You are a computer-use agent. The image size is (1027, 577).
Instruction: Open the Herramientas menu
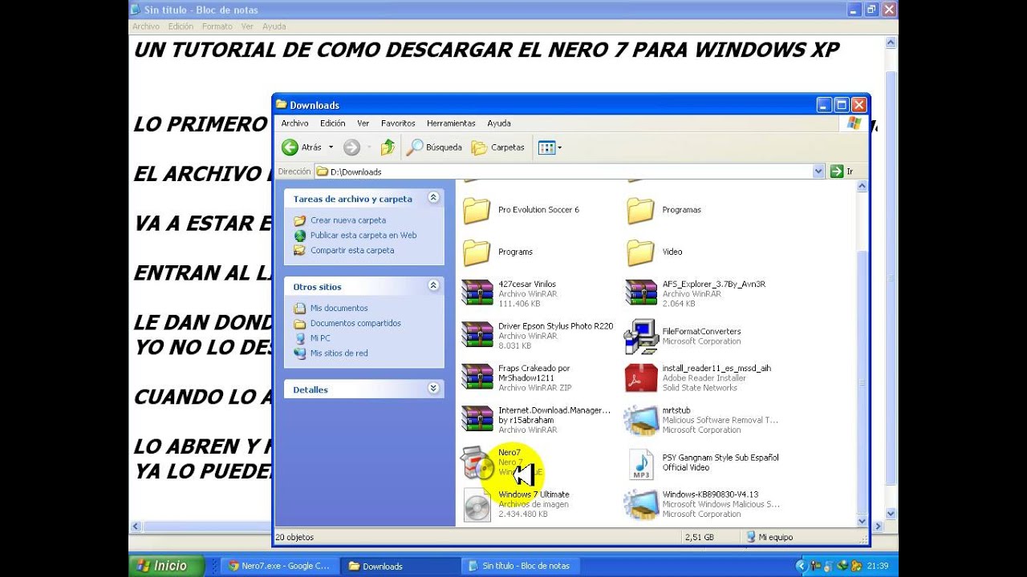[x=451, y=123]
